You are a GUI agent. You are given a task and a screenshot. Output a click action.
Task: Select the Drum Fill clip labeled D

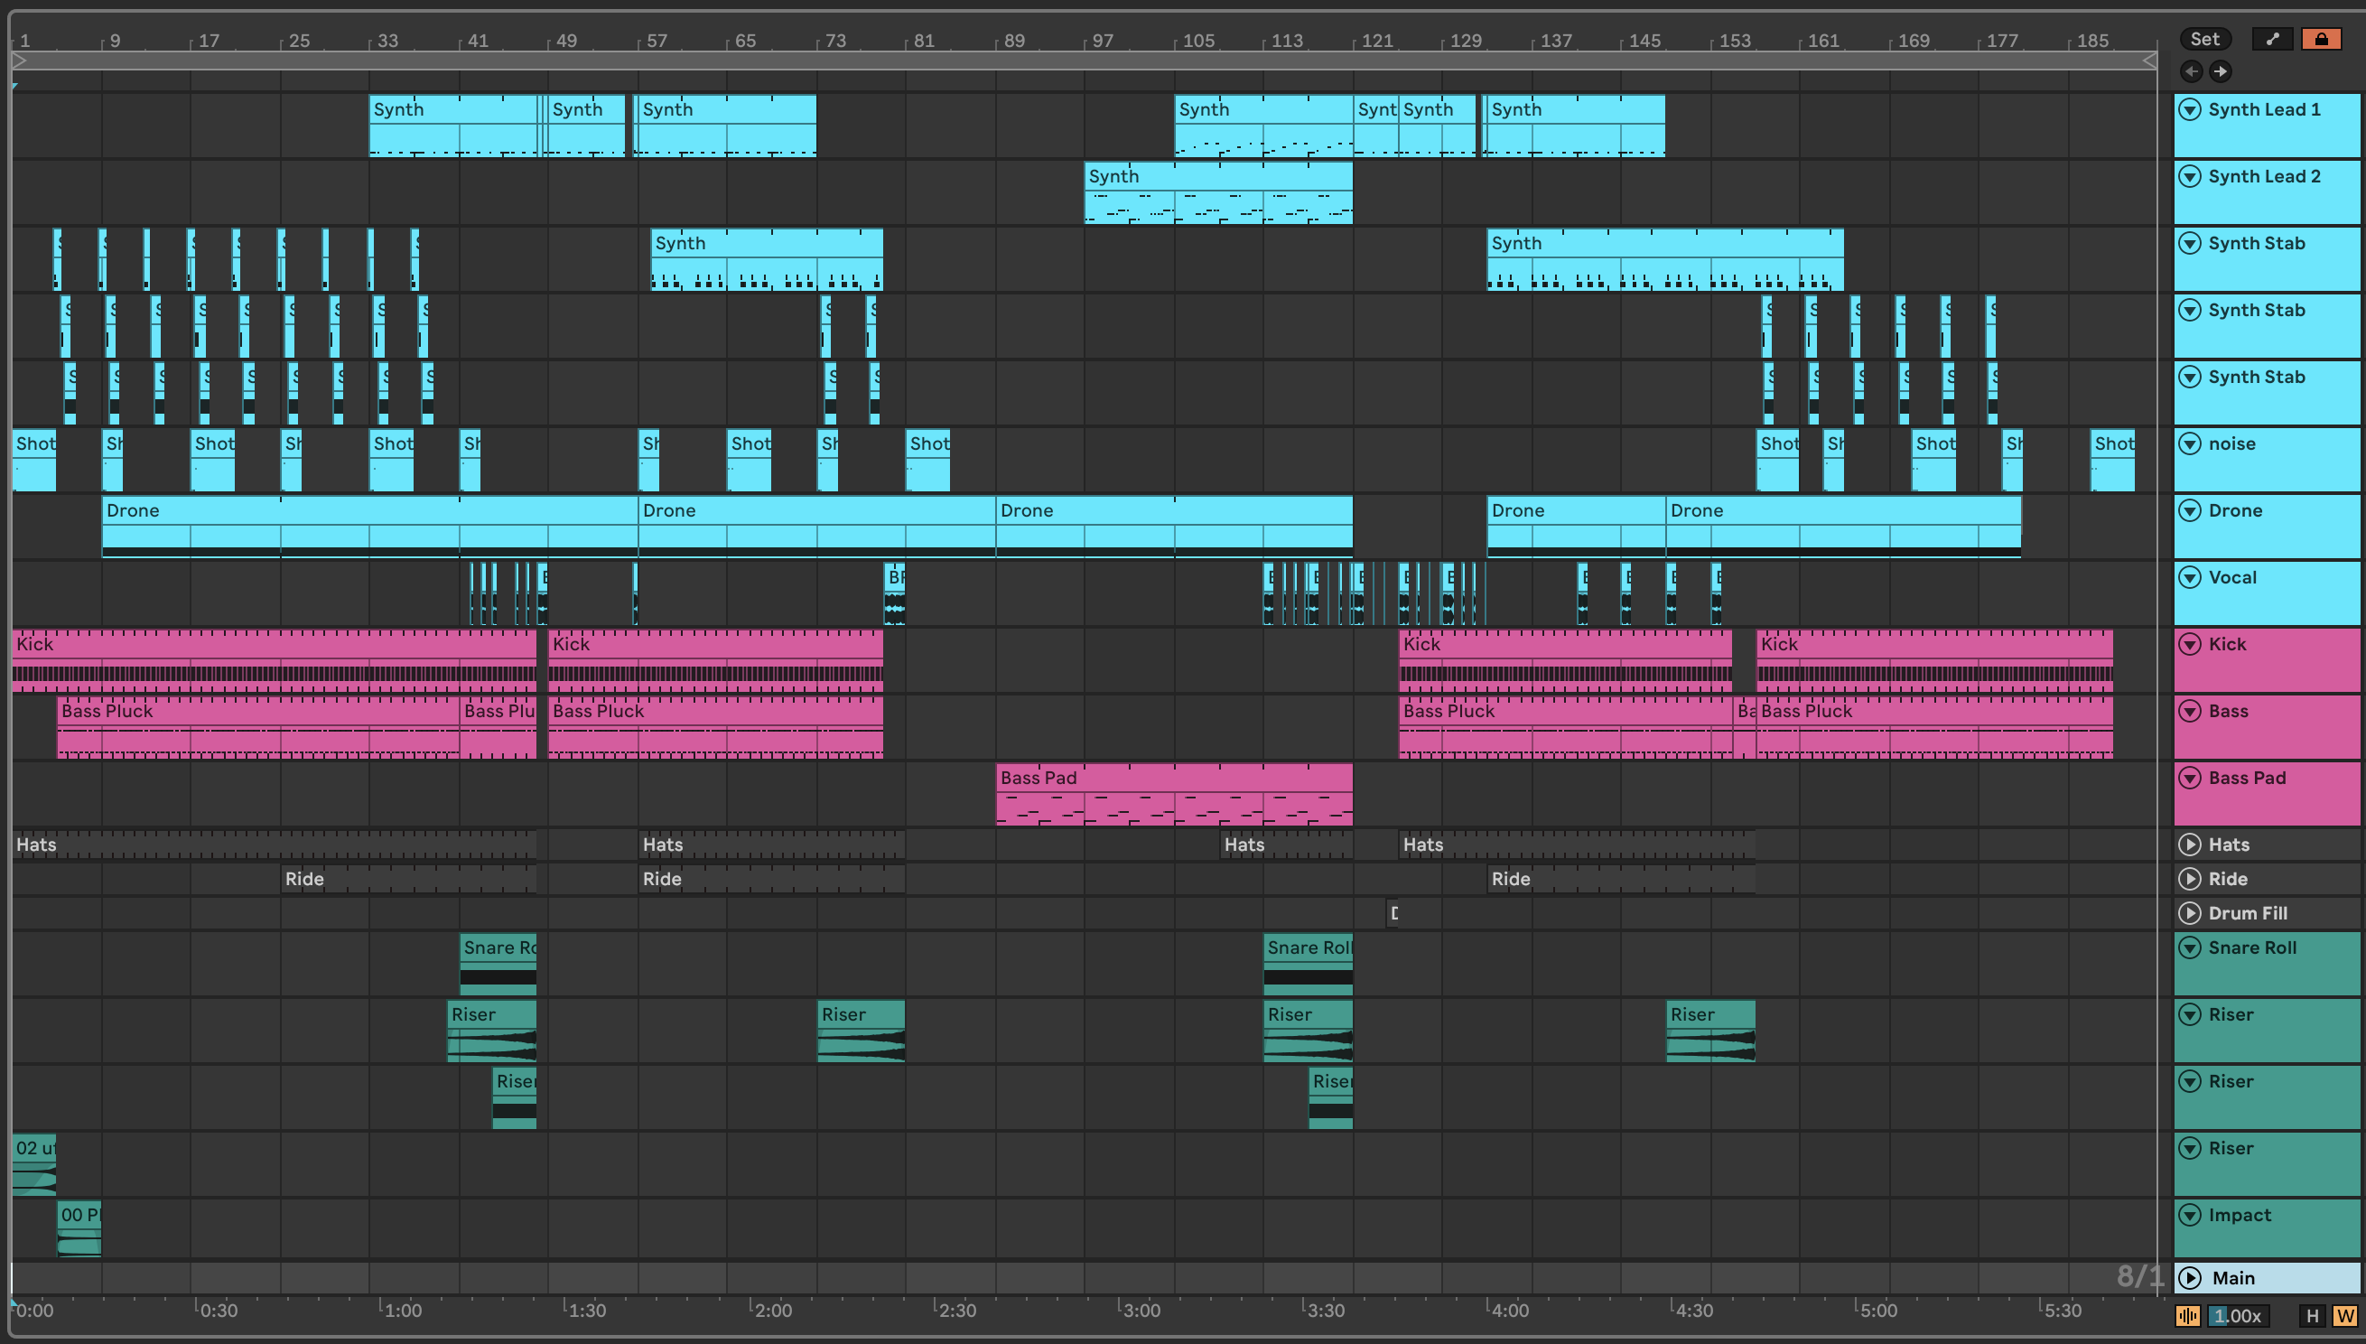pos(1393,913)
